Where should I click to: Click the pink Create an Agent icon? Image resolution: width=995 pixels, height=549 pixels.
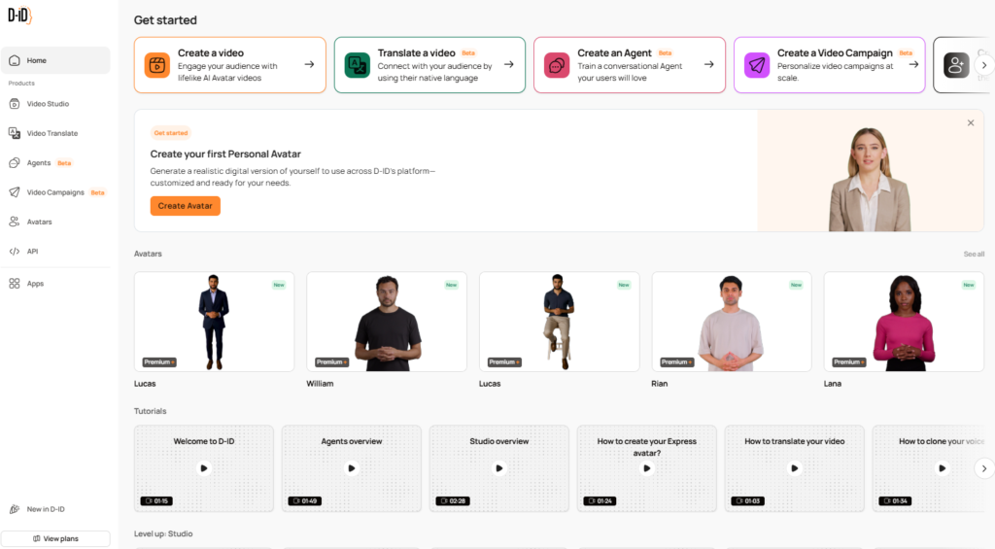[557, 65]
